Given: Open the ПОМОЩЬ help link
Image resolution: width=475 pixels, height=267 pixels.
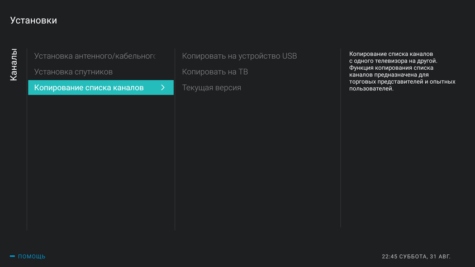Looking at the screenshot, I should point(31,256).
